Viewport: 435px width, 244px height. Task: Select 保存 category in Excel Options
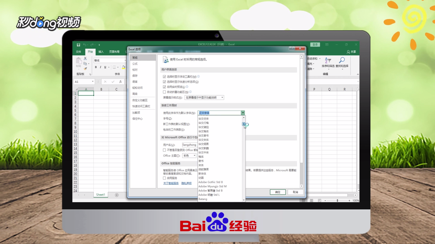click(x=143, y=76)
